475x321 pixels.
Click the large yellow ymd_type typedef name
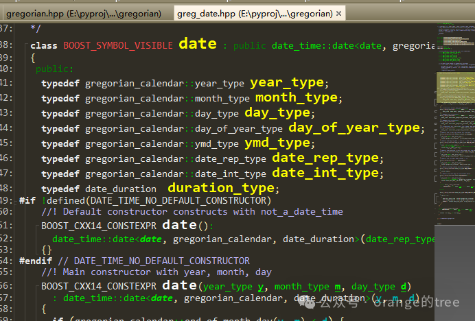click(277, 143)
